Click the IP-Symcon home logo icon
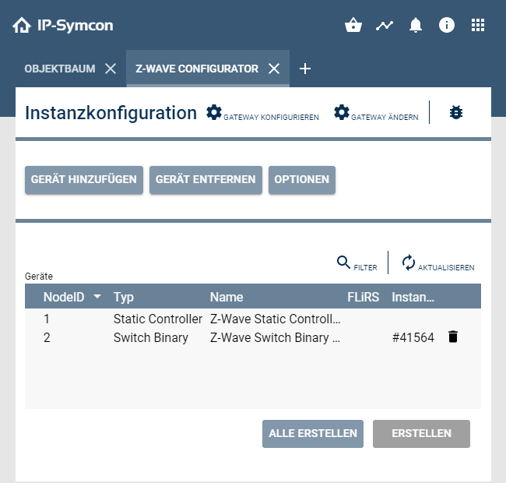Image resolution: width=506 pixels, height=483 pixels. click(x=21, y=26)
